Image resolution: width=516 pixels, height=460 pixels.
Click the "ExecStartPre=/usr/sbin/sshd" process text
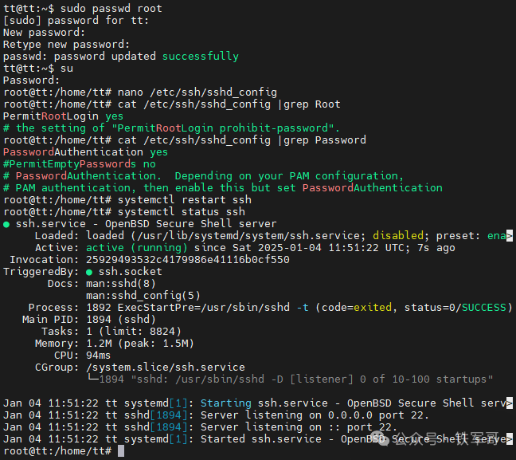coord(204,307)
